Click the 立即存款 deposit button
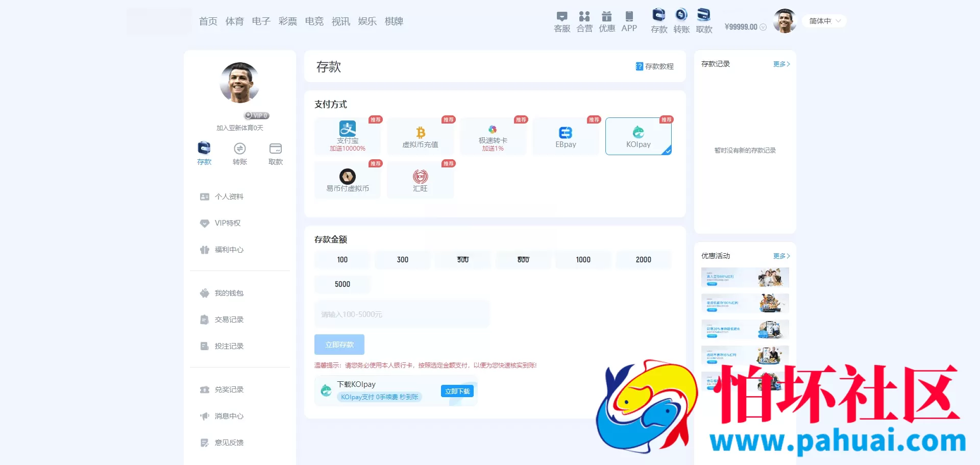Viewport: 980px width, 465px height. [x=339, y=345]
